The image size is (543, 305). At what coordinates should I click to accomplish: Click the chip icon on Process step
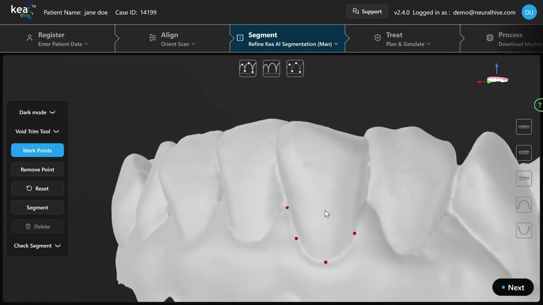[490, 38]
